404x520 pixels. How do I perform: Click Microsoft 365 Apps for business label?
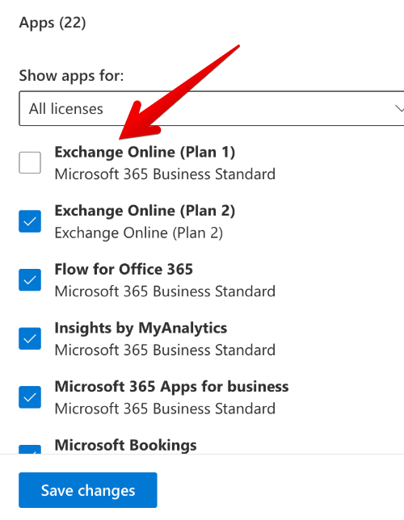(x=171, y=387)
